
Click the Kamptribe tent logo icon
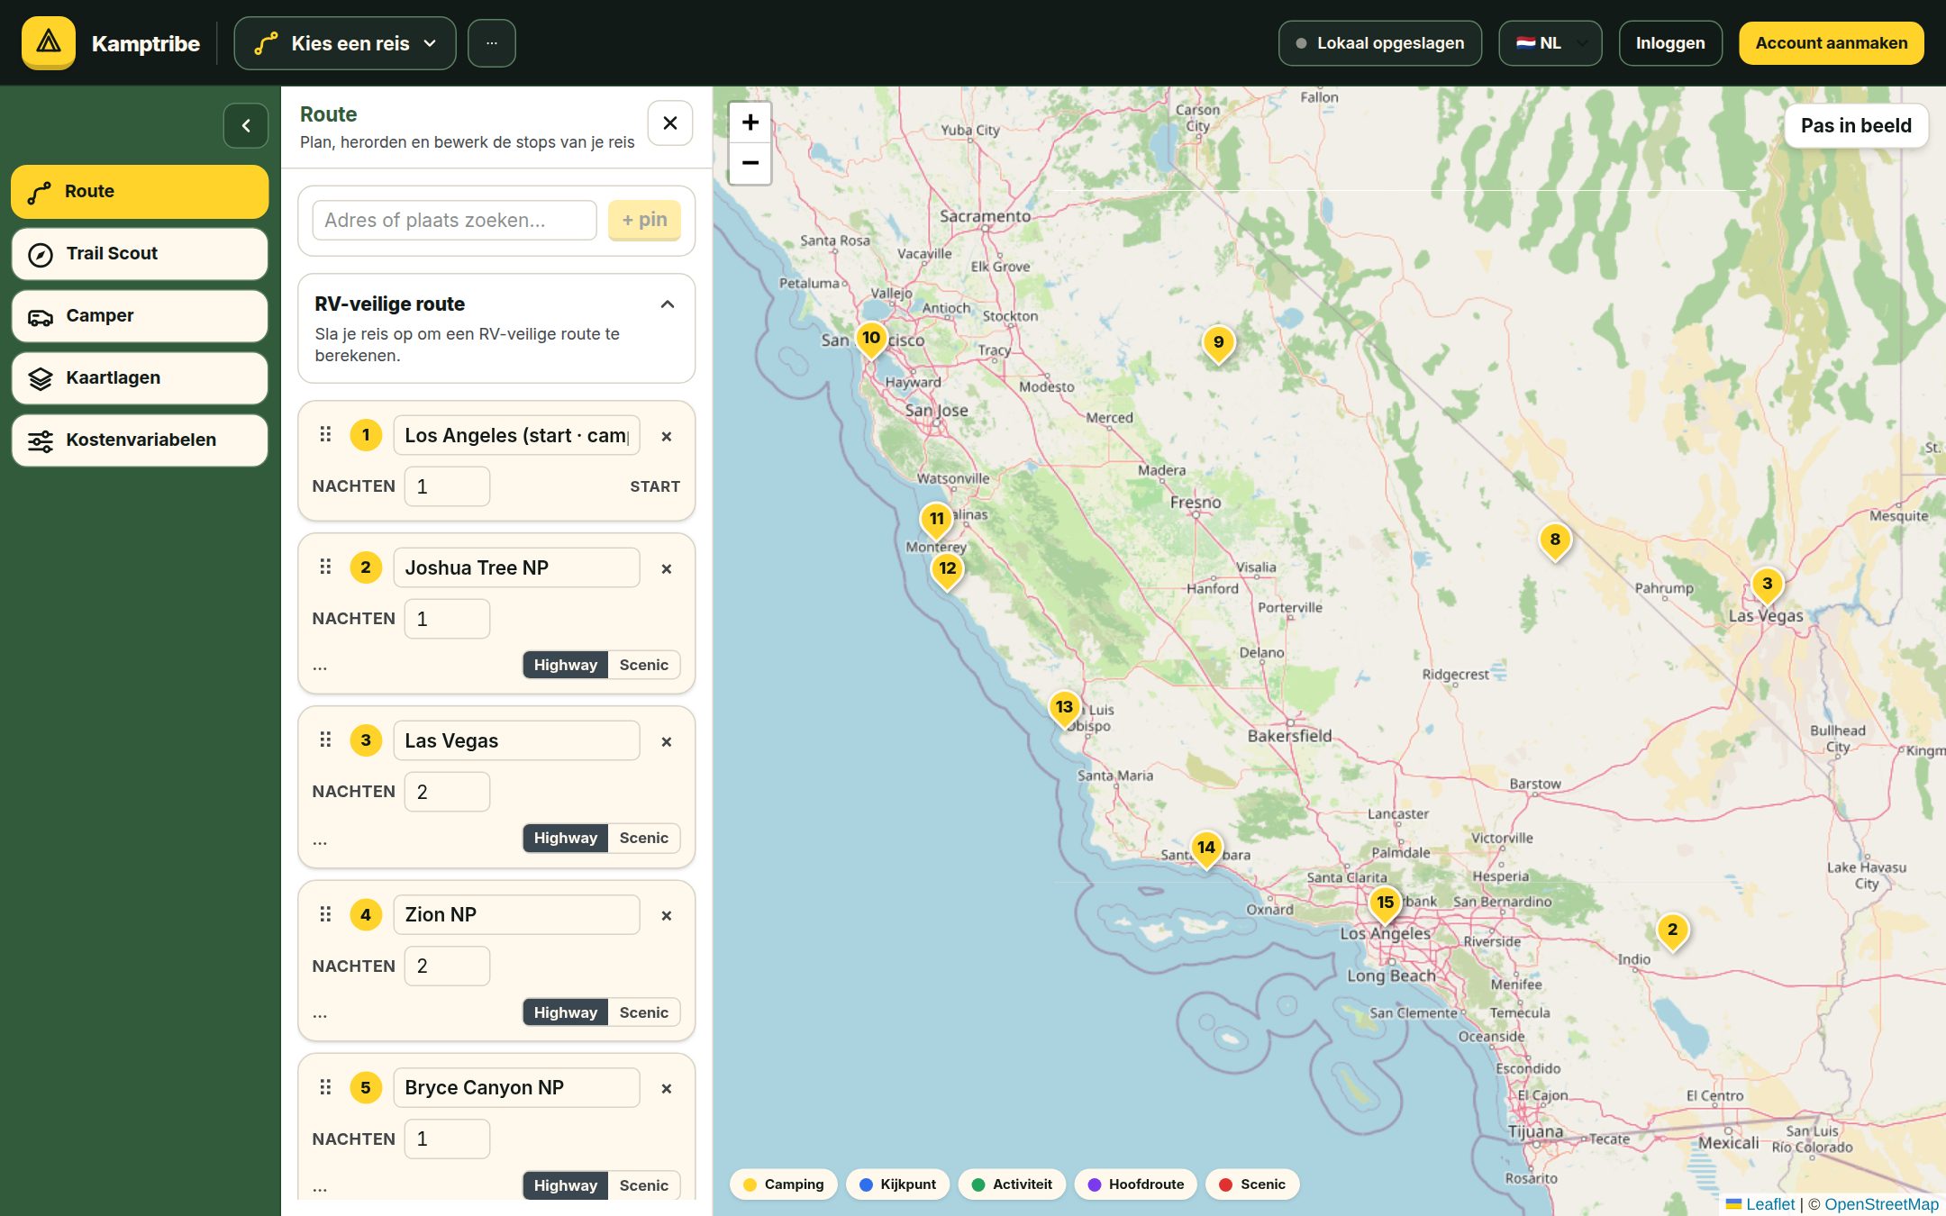click(x=49, y=42)
